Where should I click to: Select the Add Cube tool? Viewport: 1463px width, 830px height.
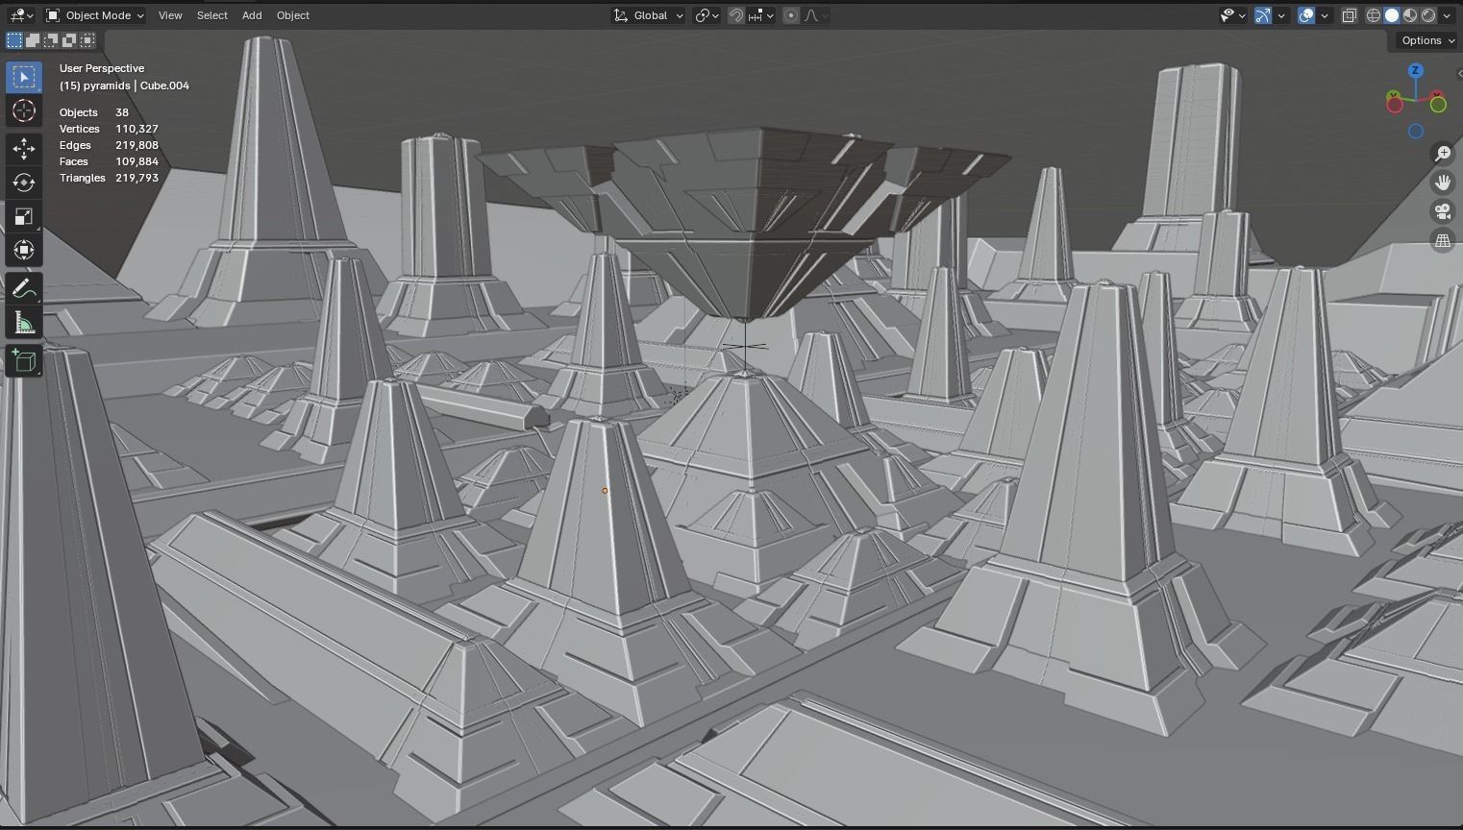tap(24, 361)
